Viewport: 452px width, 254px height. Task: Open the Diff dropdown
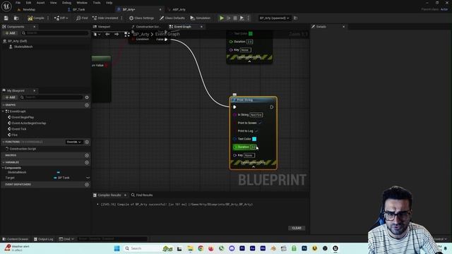coord(61,18)
